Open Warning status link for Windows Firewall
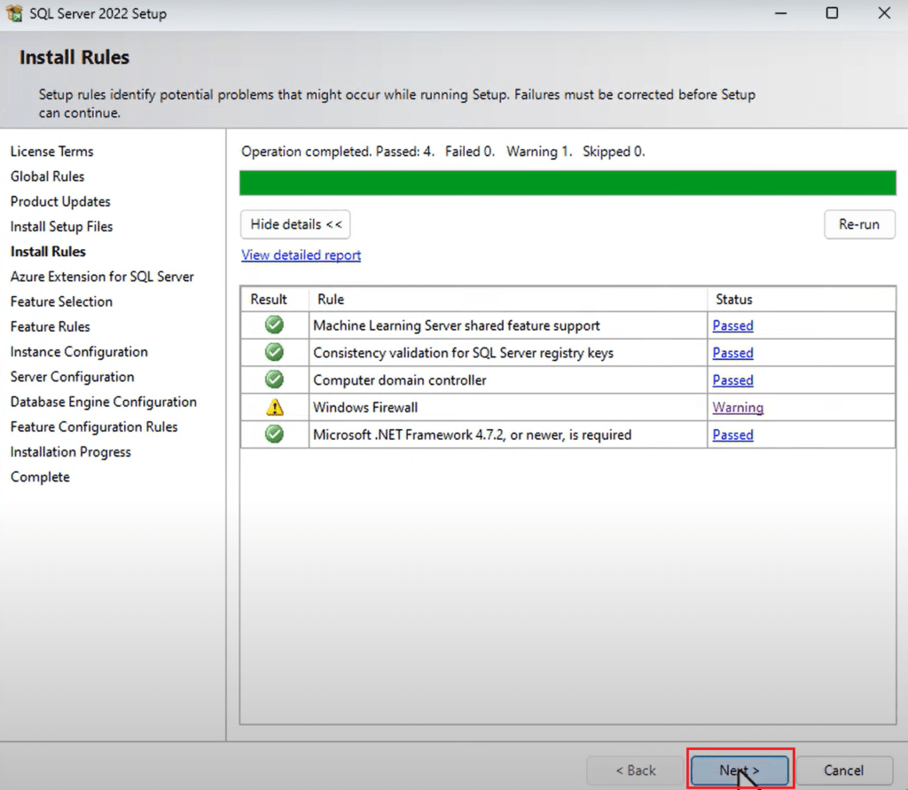The height and width of the screenshot is (790, 908). (738, 407)
